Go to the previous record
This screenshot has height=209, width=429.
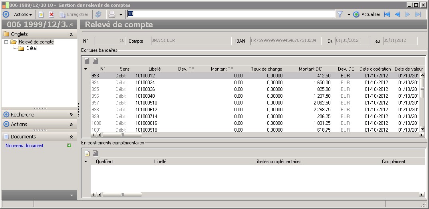[x=397, y=14]
